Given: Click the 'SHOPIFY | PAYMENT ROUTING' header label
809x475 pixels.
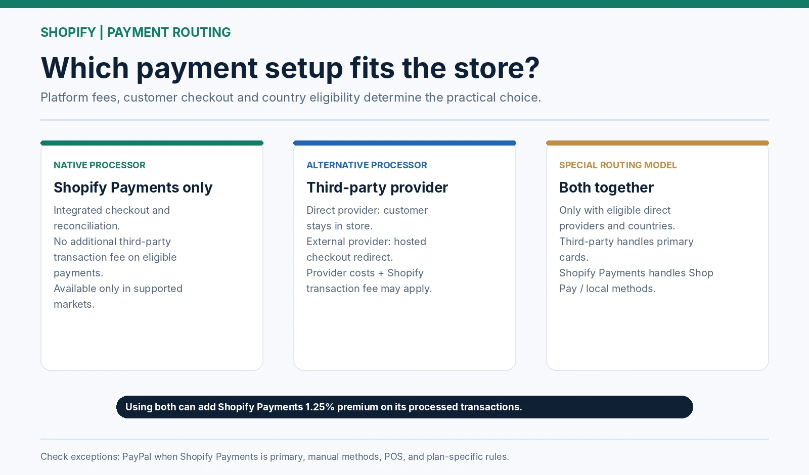Looking at the screenshot, I should point(136,32).
